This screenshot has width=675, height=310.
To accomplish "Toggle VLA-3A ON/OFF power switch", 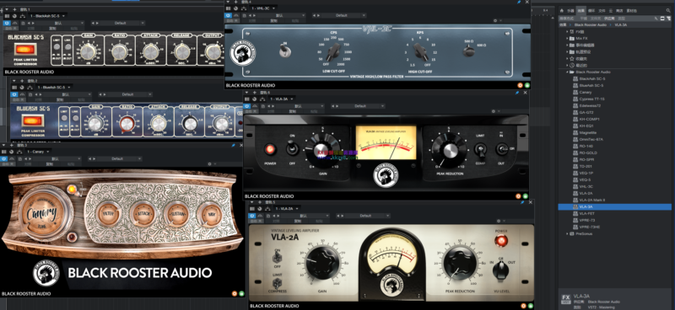I will pos(292,149).
